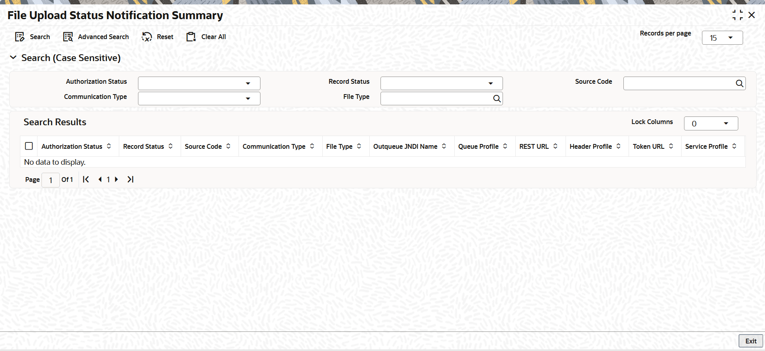The height and width of the screenshot is (351, 765).
Task: Click the restore window size icon
Action: pyautogui.click(x=737, y=15)
